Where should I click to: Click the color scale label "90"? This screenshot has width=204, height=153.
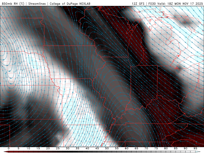[x=185, y=148]
